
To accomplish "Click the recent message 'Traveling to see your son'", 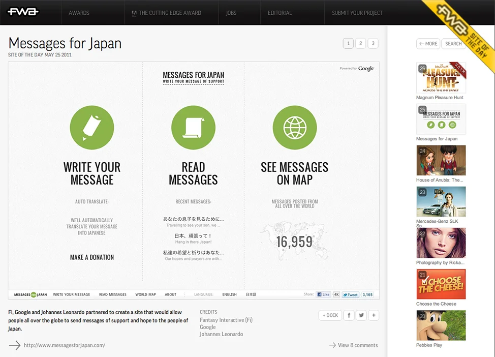I will (193, 225).
